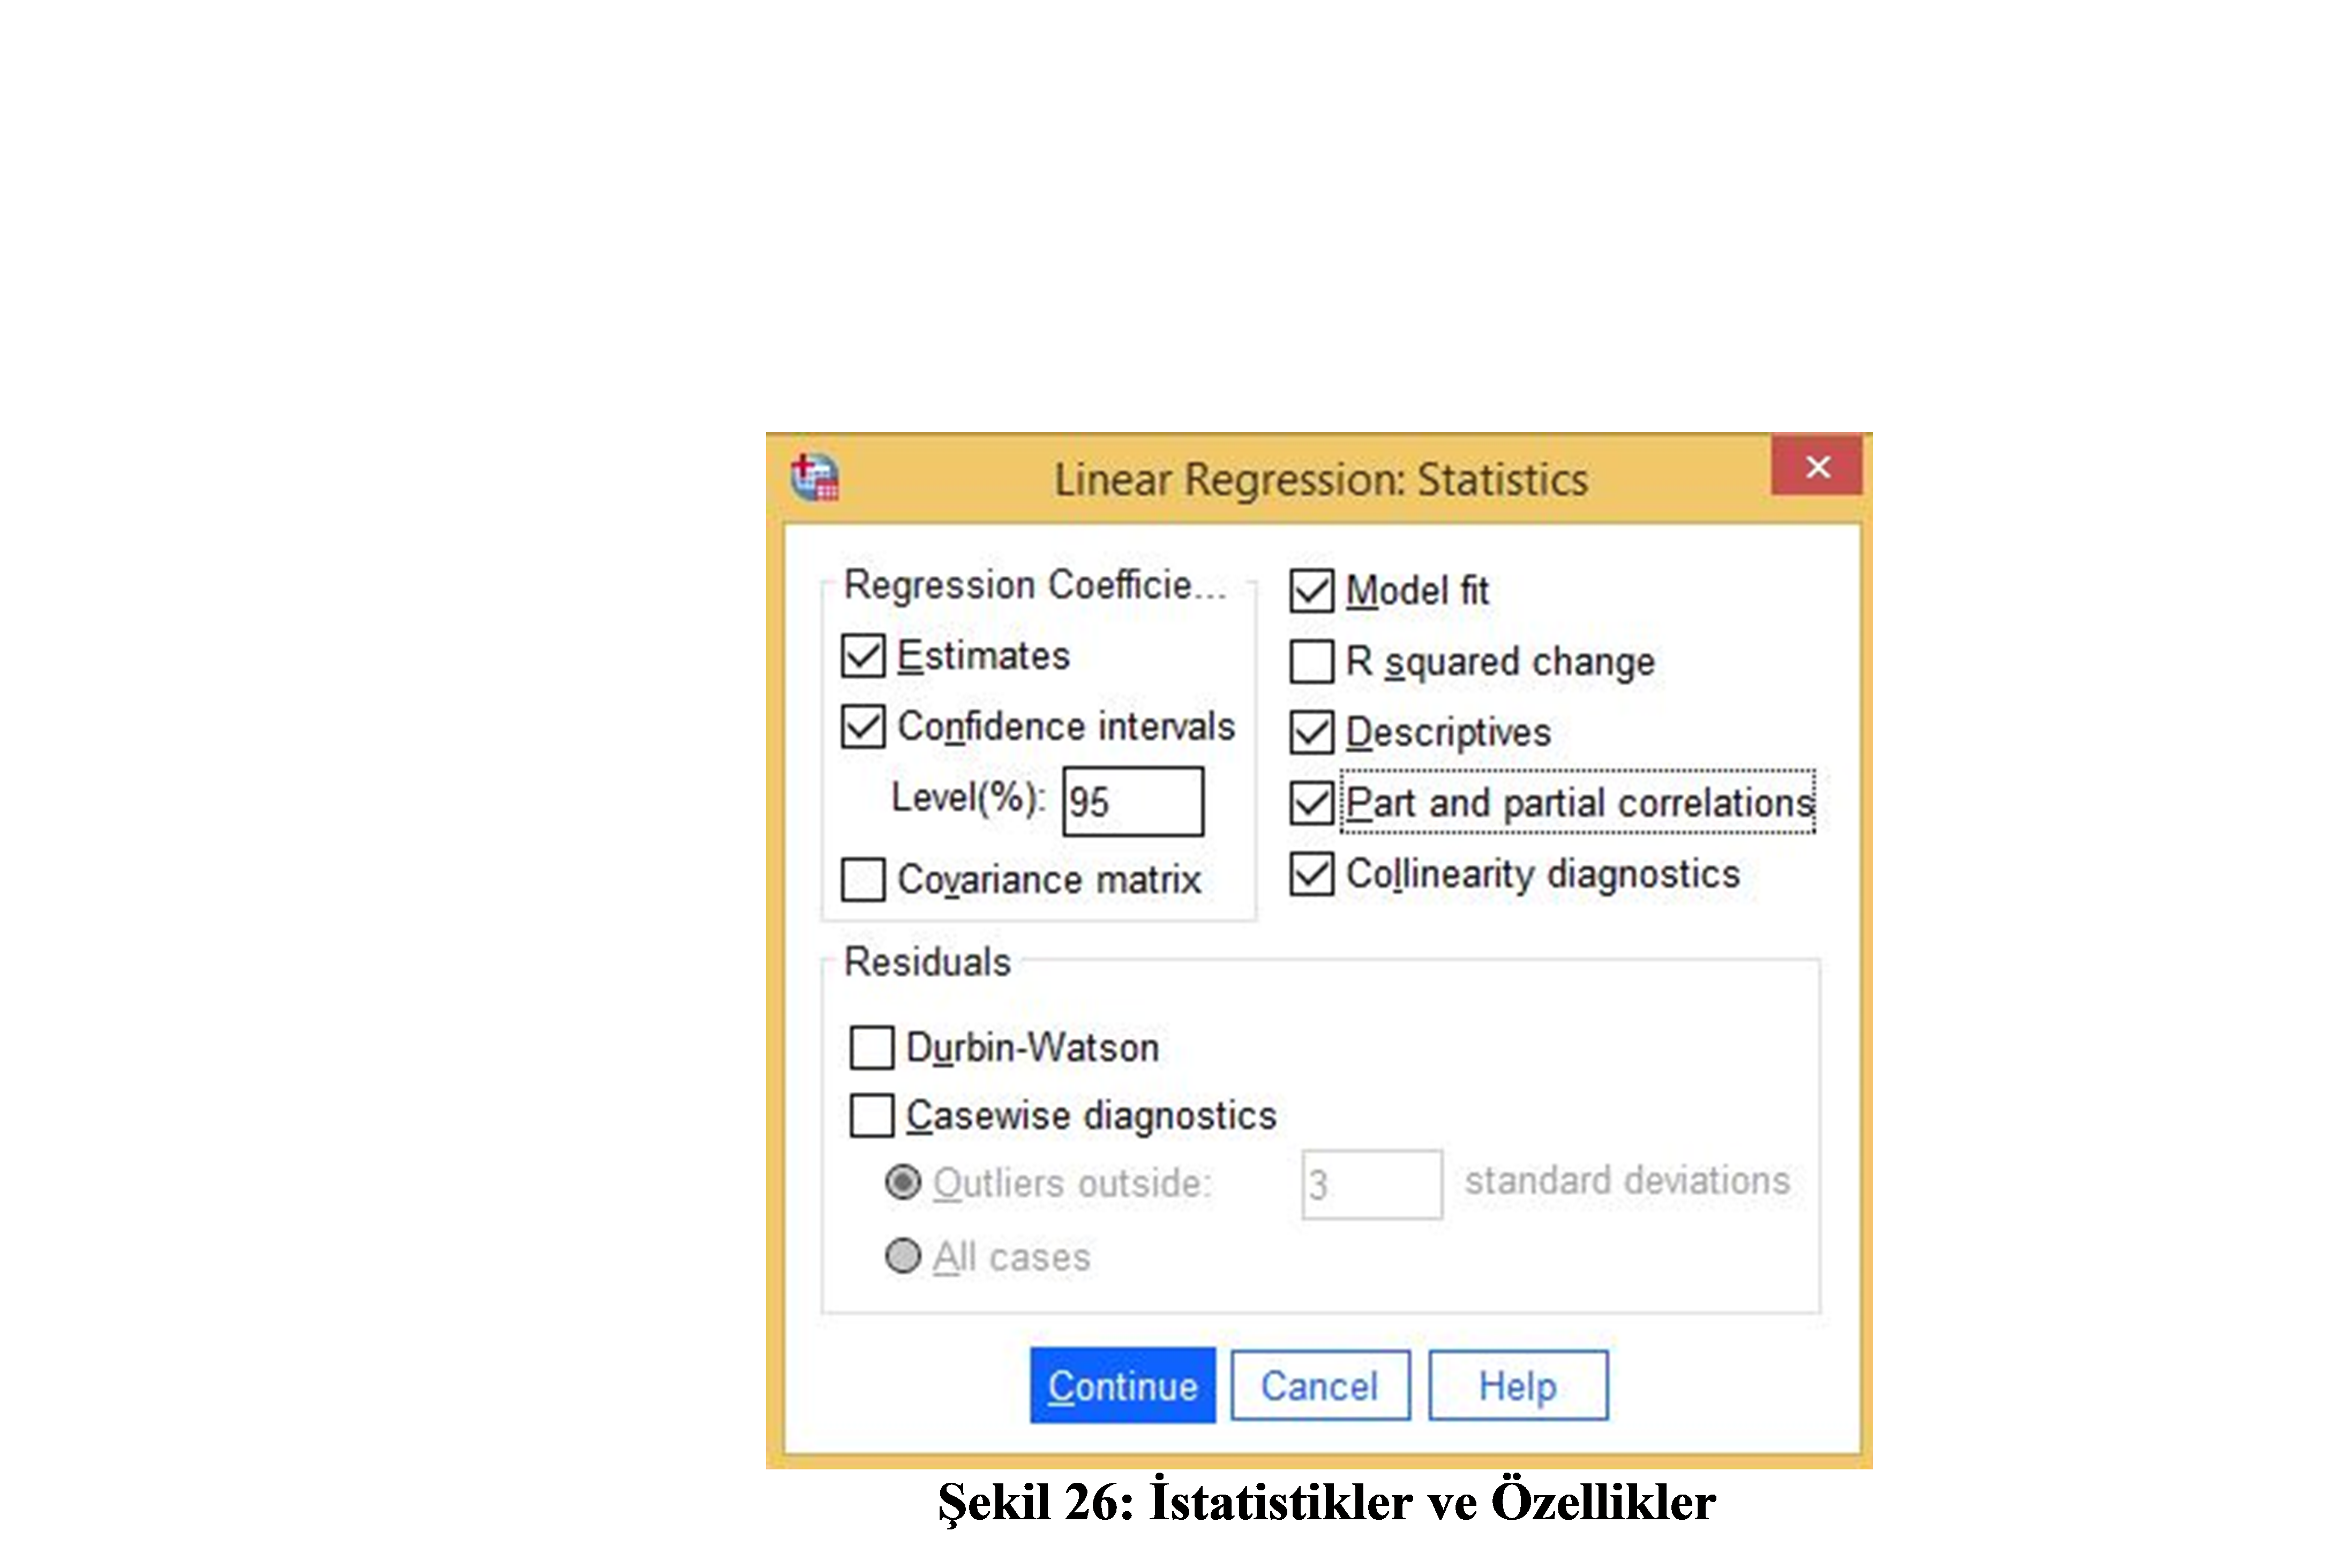Viewport: 2341px width, 1568px height.
Task: Toggle the Descriptives checkbox
Action: click(x=1311, y=732)
